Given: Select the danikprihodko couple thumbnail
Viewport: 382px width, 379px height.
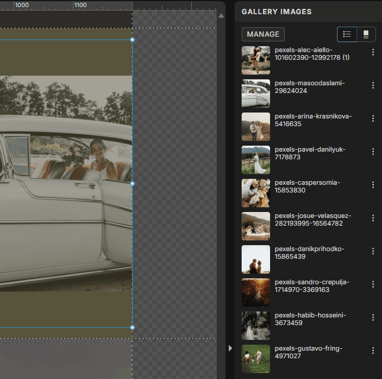Looking at the screenshot, I should click(256, 259).
